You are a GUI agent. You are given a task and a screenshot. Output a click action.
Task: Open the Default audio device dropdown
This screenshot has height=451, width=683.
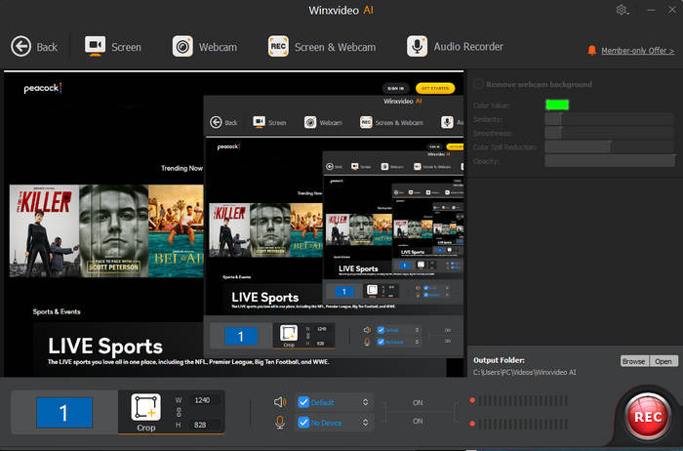366,402
